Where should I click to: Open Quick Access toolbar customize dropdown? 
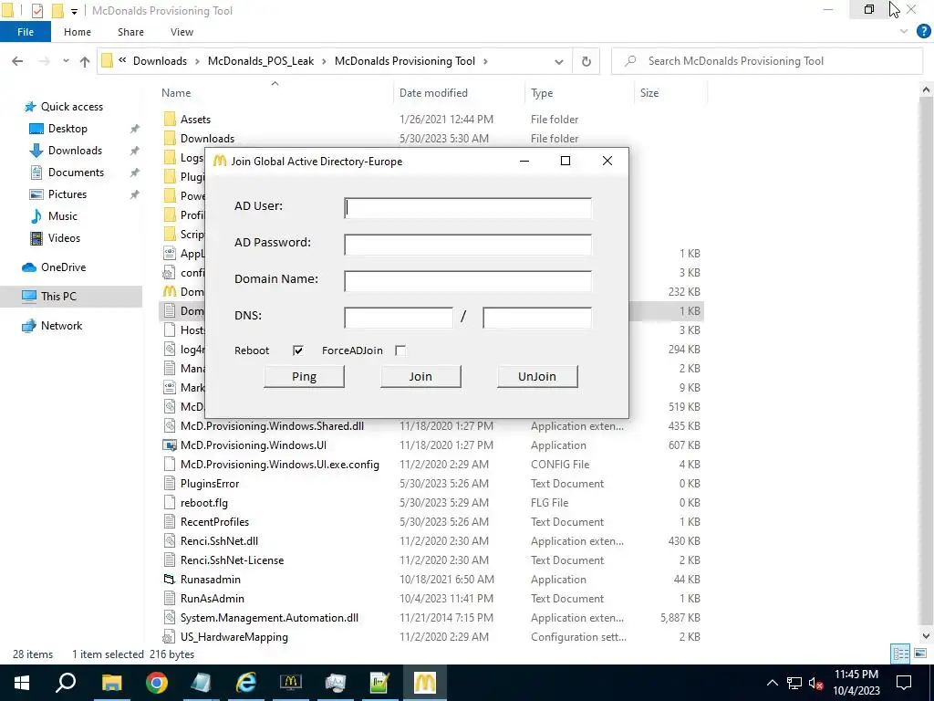pyautogui.click(x=74, y=11)
